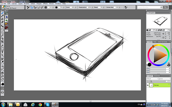Screen dimensions: 172x107
Task: Open the Opacity percentage dropdown arrow
Action: [x=64, y=7]
